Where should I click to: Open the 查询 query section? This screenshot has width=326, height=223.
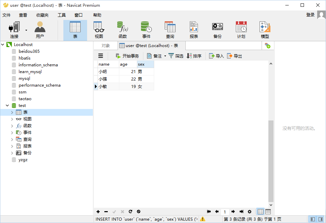[x=170, y=30]
